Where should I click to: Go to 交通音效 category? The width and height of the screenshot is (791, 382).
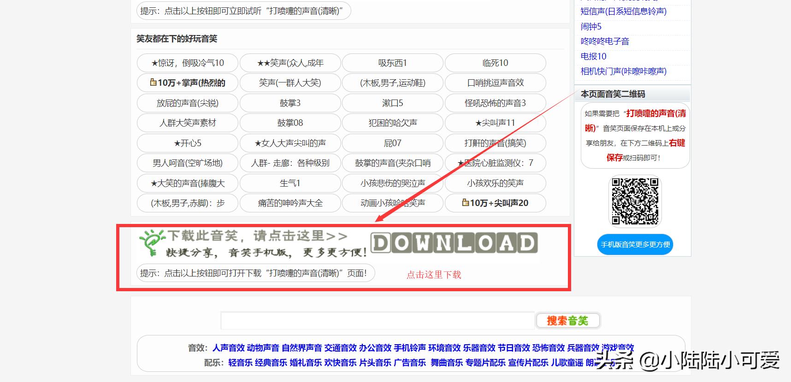click(x=340, y=348)
